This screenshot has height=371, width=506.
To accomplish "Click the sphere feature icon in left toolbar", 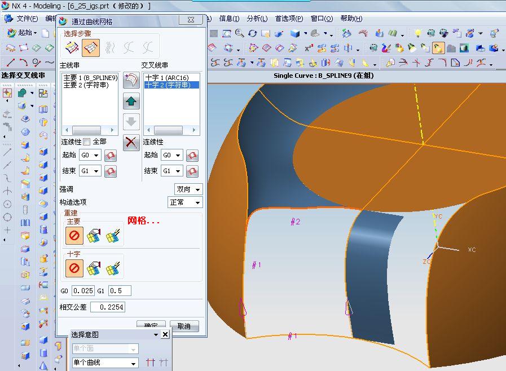I will (x=25, y=132).
